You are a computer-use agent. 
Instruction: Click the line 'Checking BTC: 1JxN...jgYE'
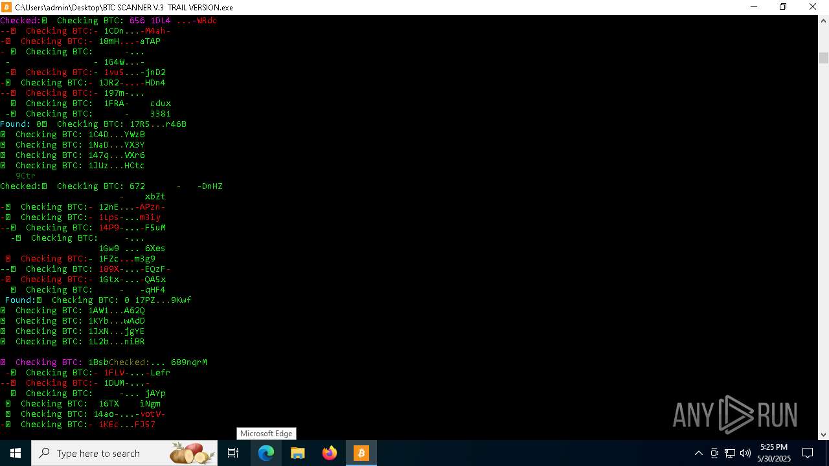pyautogui.click(x=73, y=331)
